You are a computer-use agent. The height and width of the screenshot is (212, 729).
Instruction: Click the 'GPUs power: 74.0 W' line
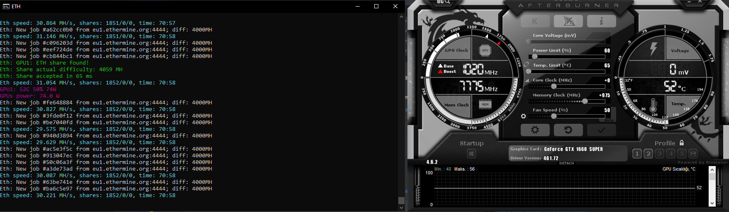click(x=30, y=96)
